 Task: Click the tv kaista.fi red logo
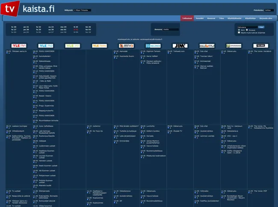click(10, 8)
